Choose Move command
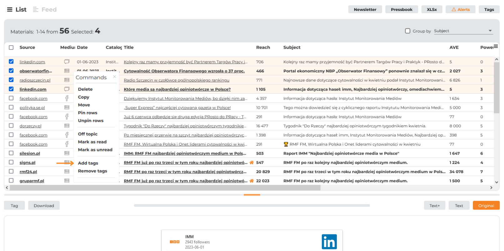The image size is (504, 251). [x=84, y=105]
